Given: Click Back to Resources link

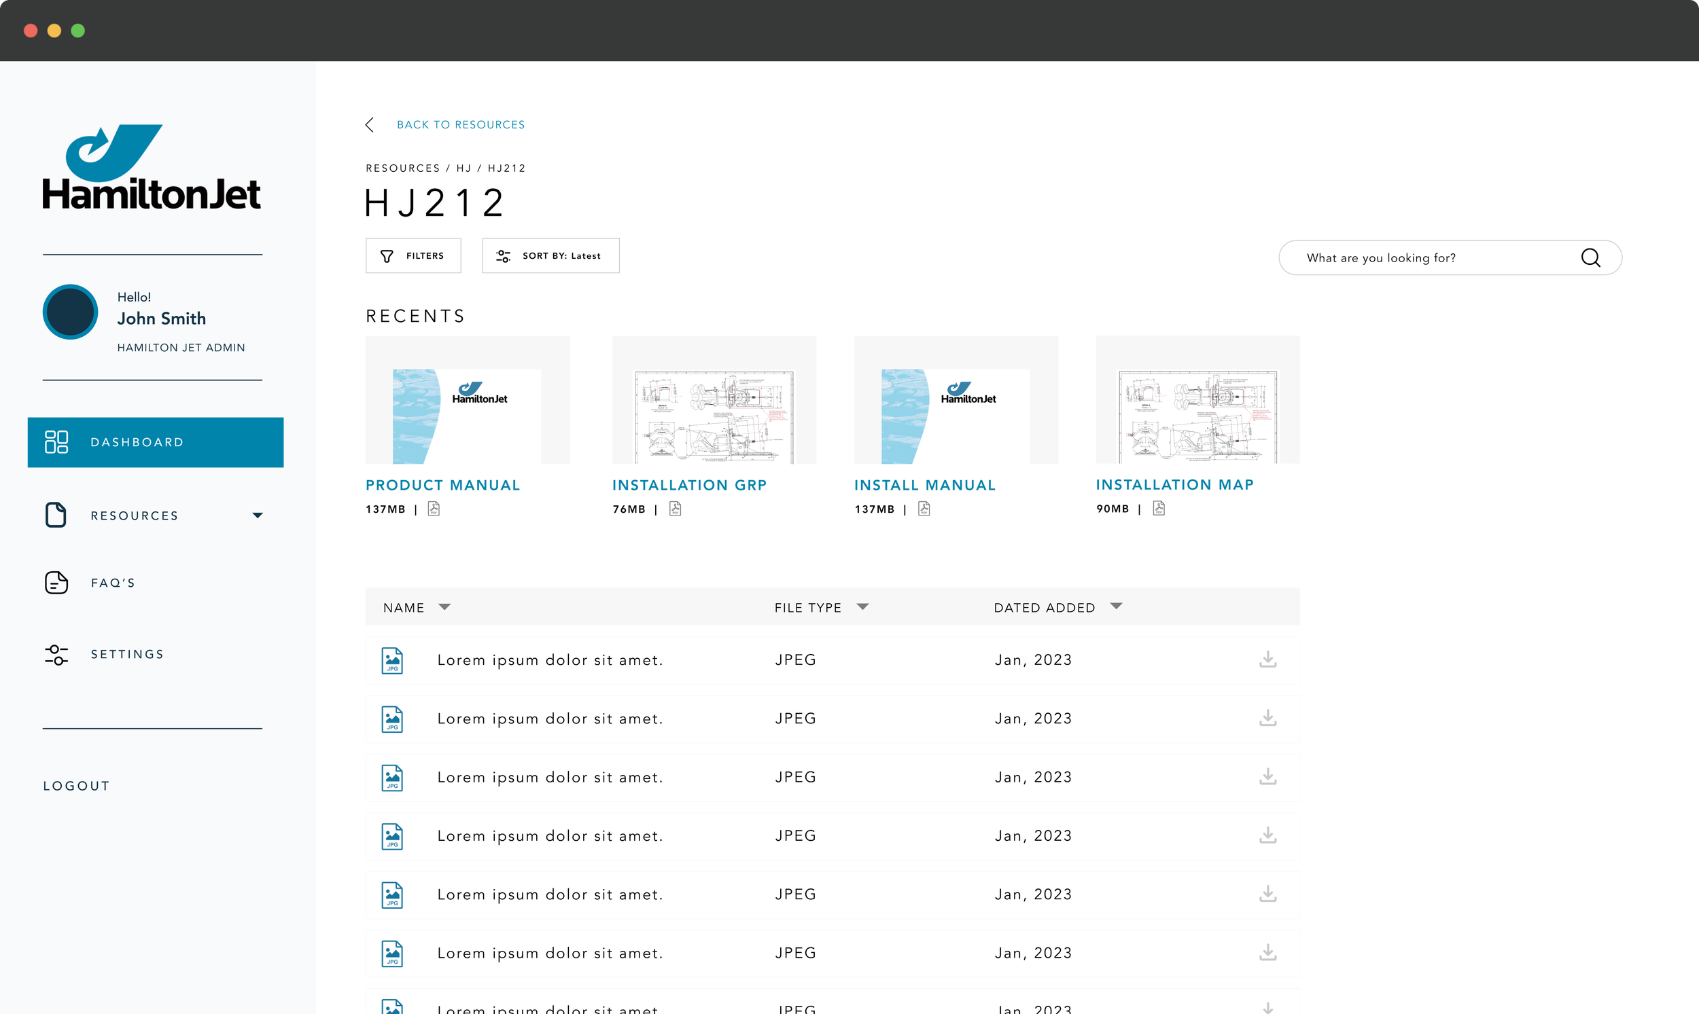Looking at the screenshot, I should pyautogui.click(x=460, y=124).
